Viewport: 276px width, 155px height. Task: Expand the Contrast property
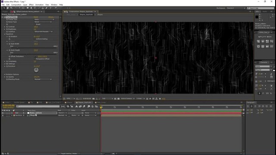coord(5,27)
